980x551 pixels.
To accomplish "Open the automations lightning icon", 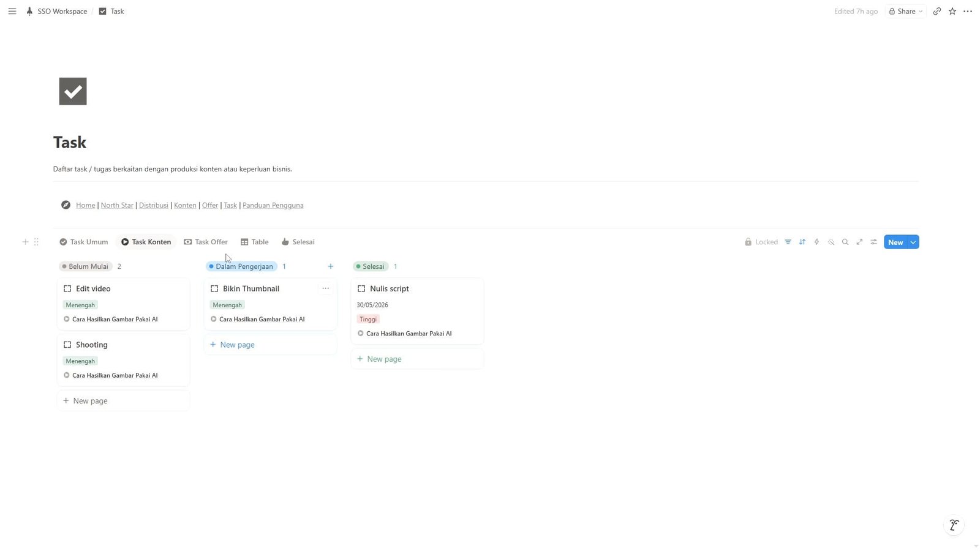I will (816, 242).
